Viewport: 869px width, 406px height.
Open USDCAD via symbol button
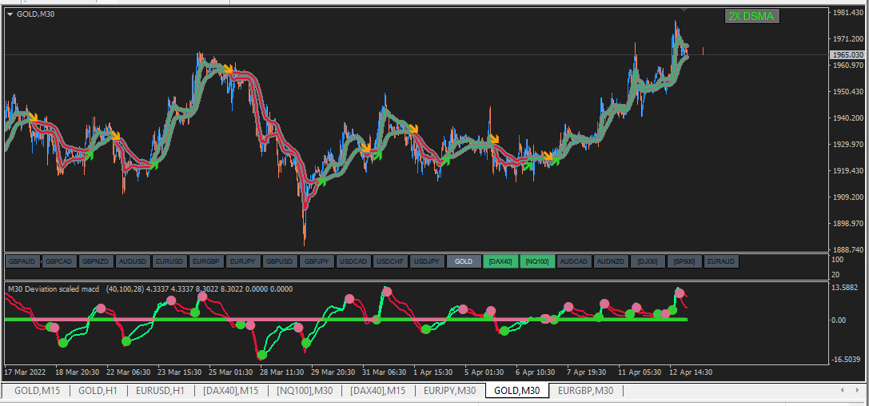[353, 261]
